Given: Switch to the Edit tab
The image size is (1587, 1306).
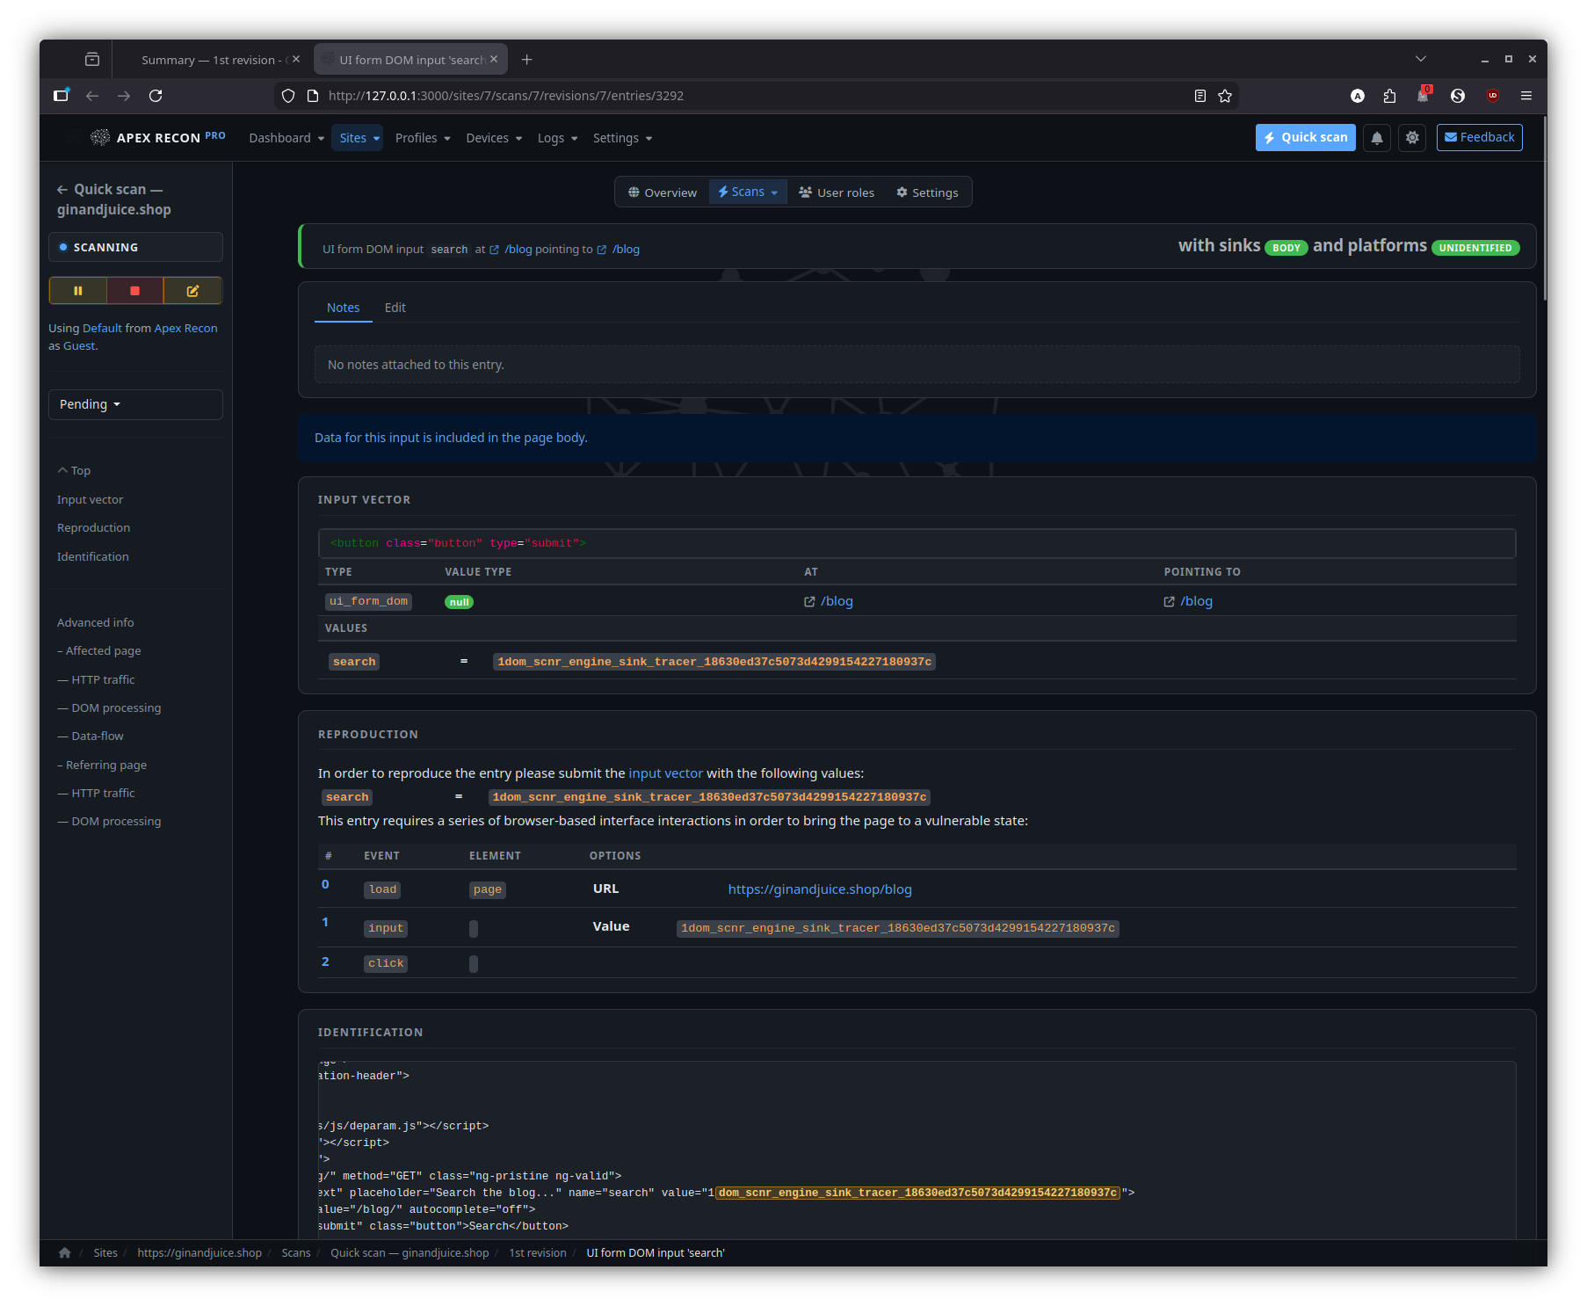Looking at the screenshot, I should coord(395,308).
